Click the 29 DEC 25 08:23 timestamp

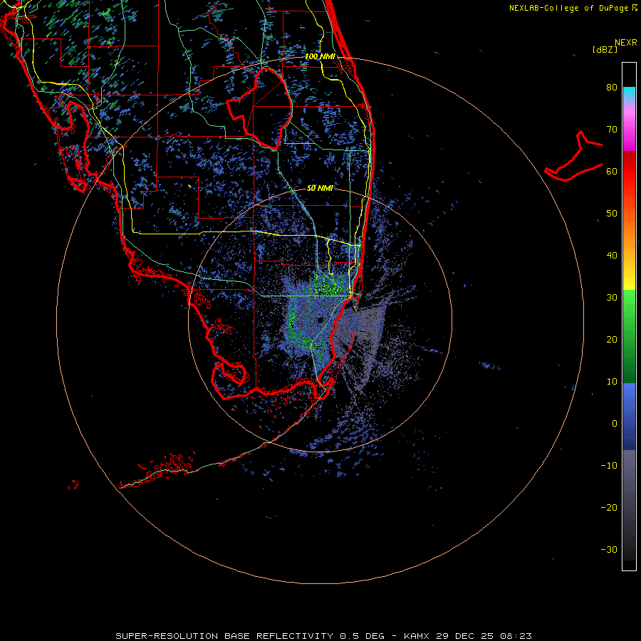click(484, 636)
